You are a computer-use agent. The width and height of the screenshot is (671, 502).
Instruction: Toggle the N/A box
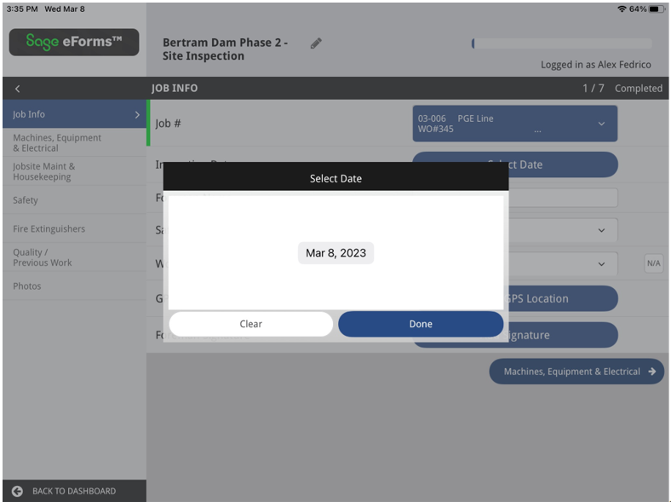653,263
